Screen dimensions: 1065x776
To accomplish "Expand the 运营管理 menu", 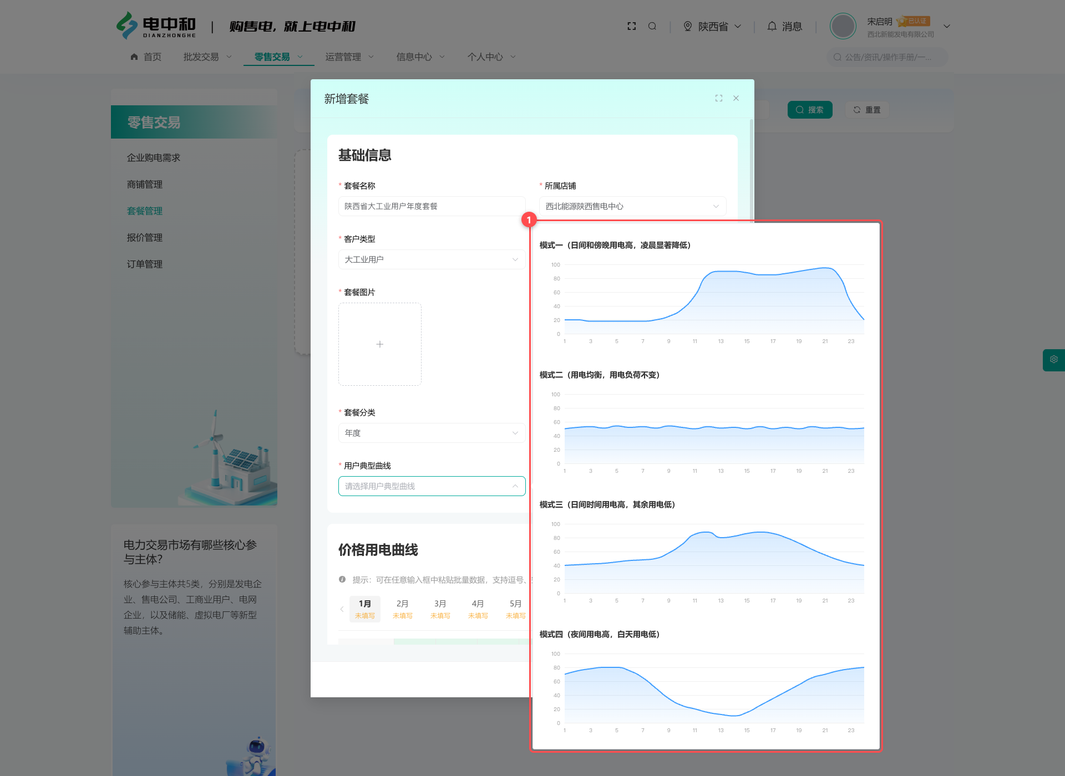I will (349, 57).
